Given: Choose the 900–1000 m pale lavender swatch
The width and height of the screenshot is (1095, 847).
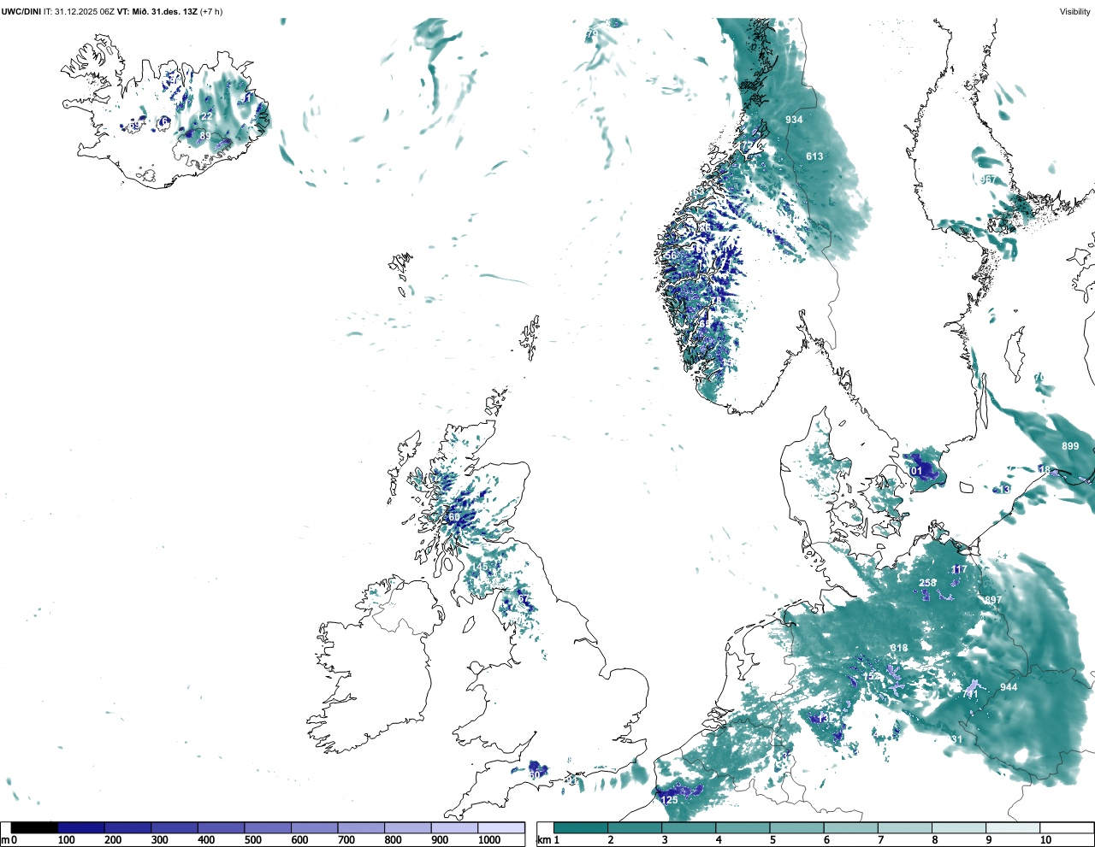Looking at the screenshot, I should [454, 827].
